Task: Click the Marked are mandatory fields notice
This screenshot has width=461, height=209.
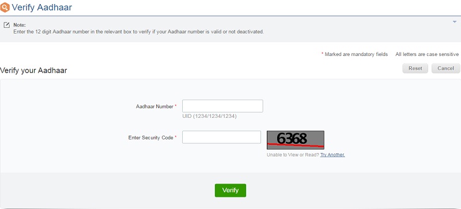Action: [x=356, y=54]
